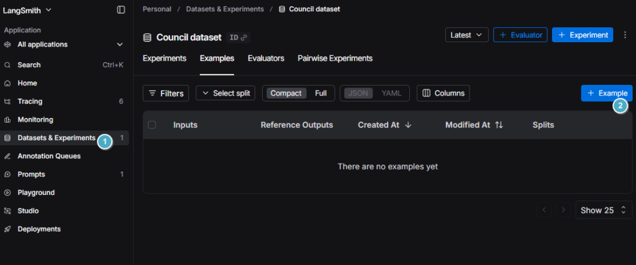Switch view to Full mode
Image resolution: width=636 pixels, height=265 pixels.
tap(320, 93)
